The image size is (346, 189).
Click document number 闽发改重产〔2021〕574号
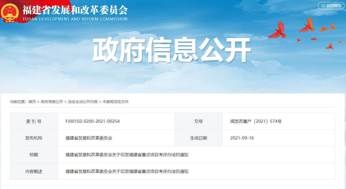(x=256, y=121)
